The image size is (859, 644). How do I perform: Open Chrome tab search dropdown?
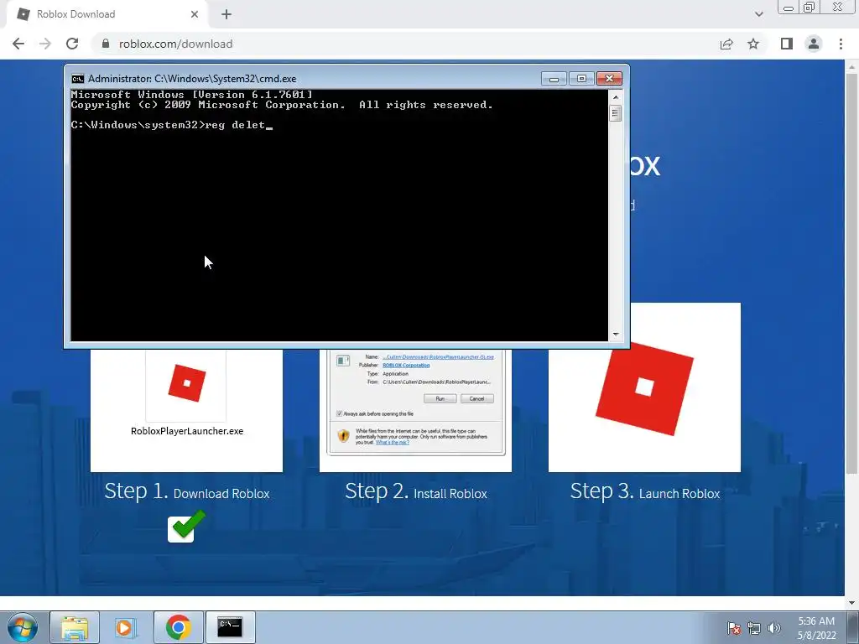point(758,14)
